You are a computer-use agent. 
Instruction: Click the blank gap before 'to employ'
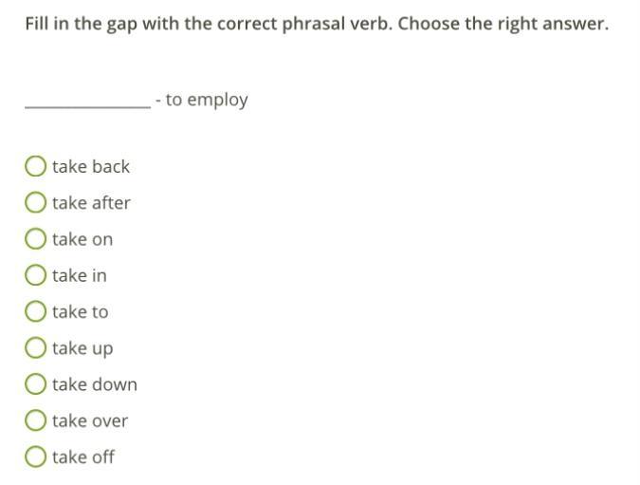coord(87,101)
